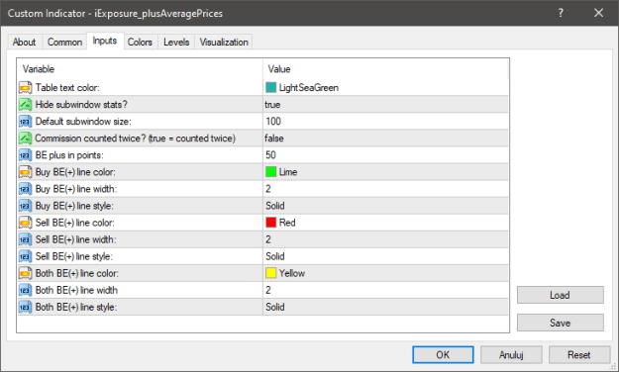Viewport: 619px width, 372px height.
Task: Select the 'Sell BE(+) line style:' label
Action: point(74,256)
